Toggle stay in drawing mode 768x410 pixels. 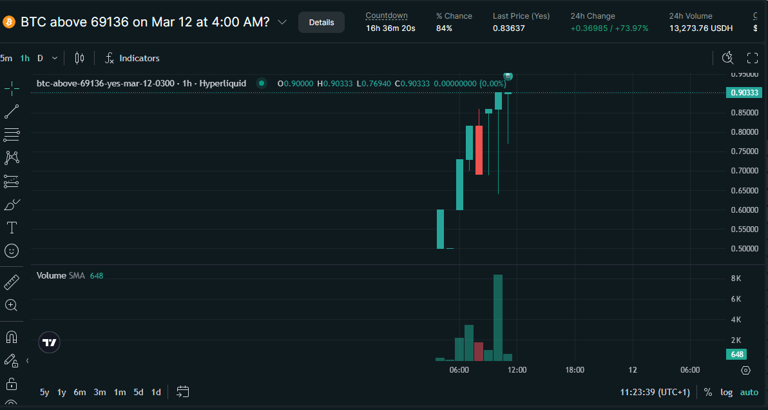tap(11, 360)
